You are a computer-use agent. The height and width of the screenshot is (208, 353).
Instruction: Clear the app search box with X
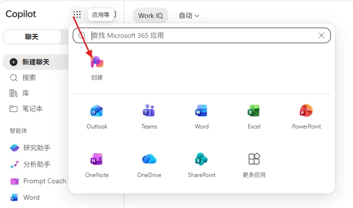pyautogui.click(x=321, y=35)
